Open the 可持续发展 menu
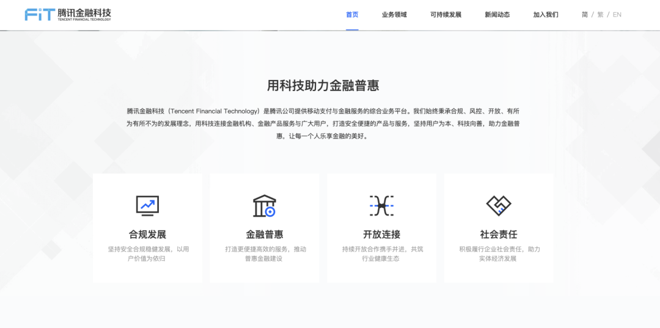 tap(446, 15)
